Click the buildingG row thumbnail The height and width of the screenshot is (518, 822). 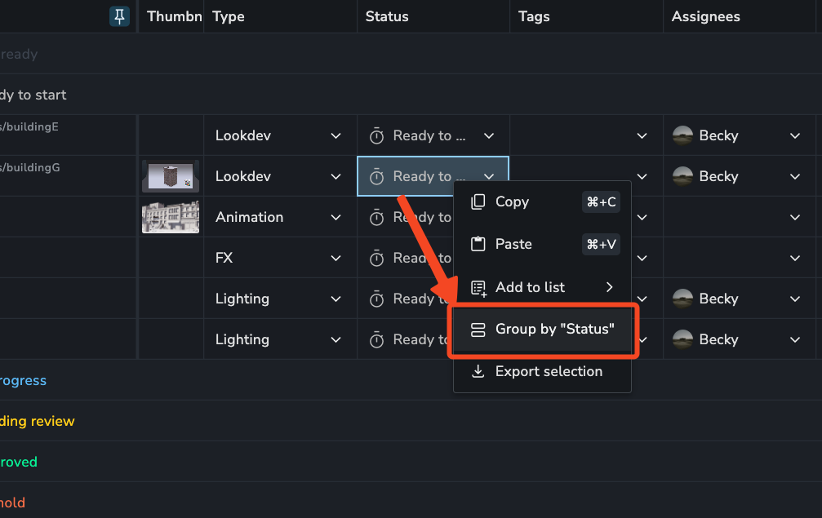pyautogui.click(x=170, y=176)
